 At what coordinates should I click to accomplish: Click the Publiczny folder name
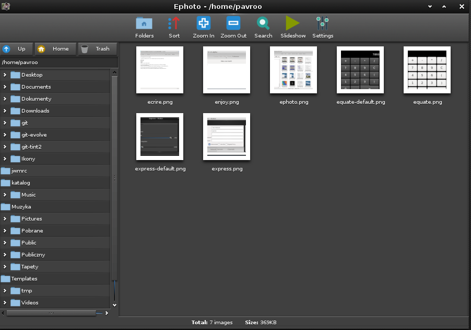pyautogui.click(x=33, y=255)
